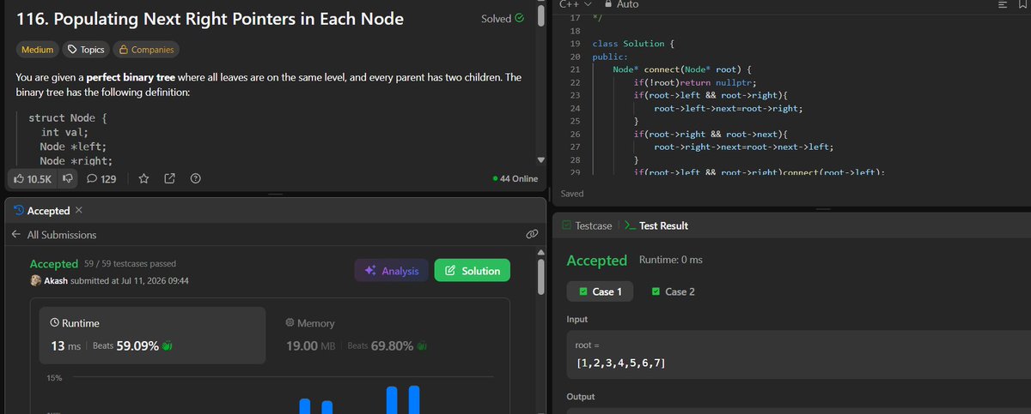1031x414 pixels.
Task: Open the Topics tag
Action: click(86, 50)
